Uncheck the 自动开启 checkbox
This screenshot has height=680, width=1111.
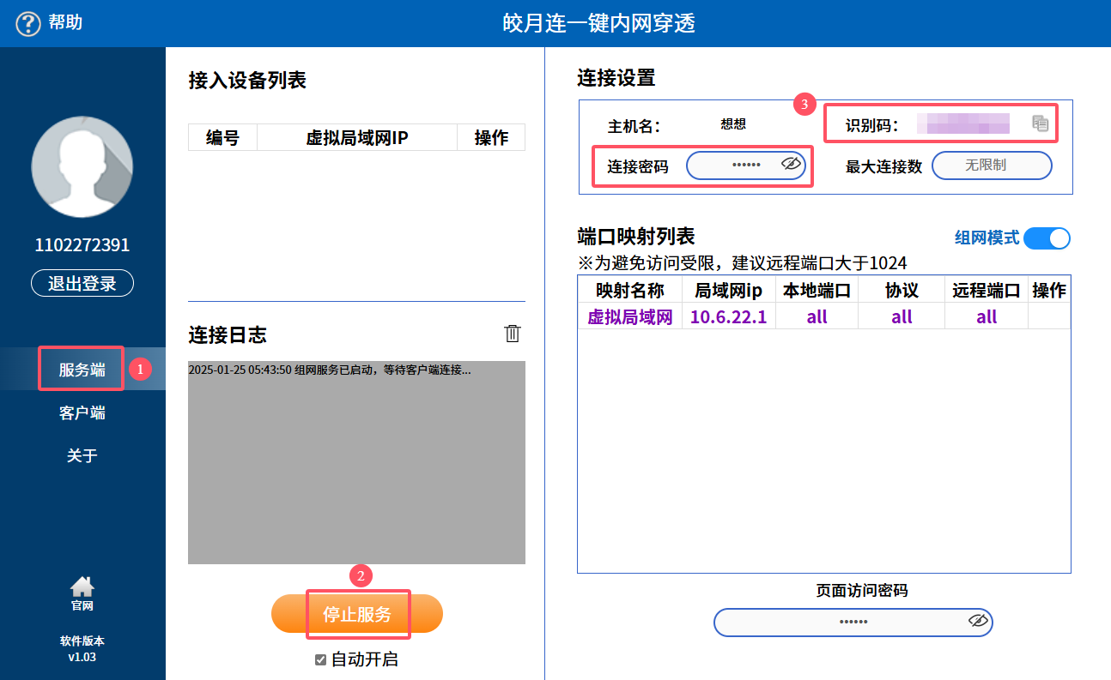321,659
